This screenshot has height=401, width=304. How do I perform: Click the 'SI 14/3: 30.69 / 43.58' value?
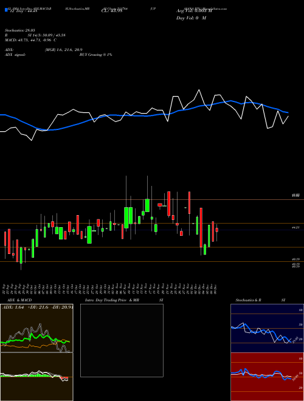tap(47, 35)
